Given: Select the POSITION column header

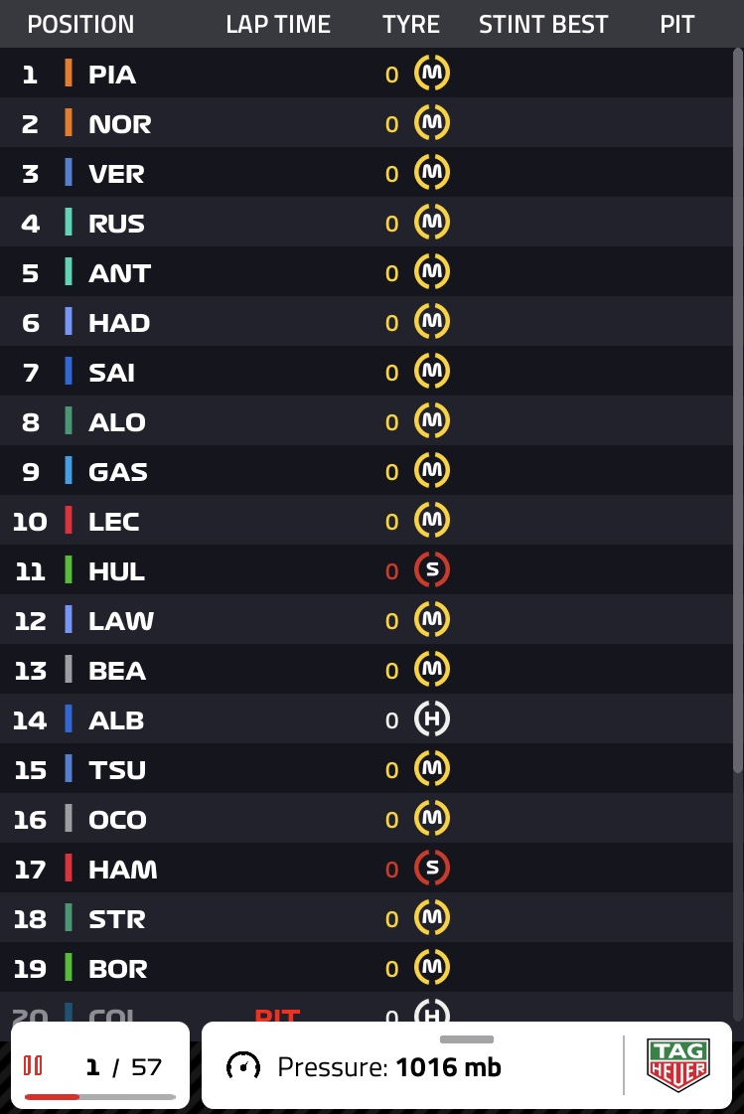Looking at the screenshot, I should [x=80, y=25].
